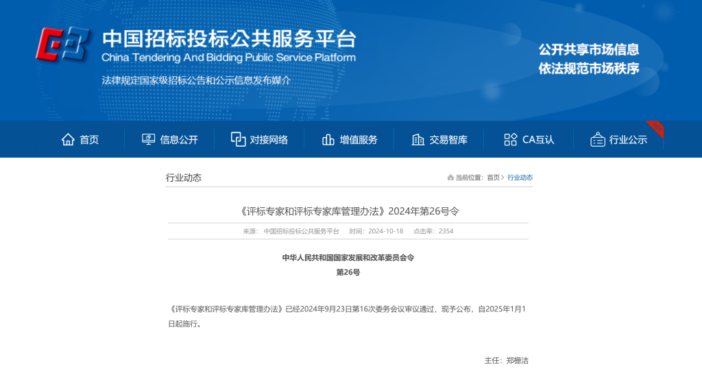
Task: Click the 点击率 2354 count
Action: (x=433, y=231)
